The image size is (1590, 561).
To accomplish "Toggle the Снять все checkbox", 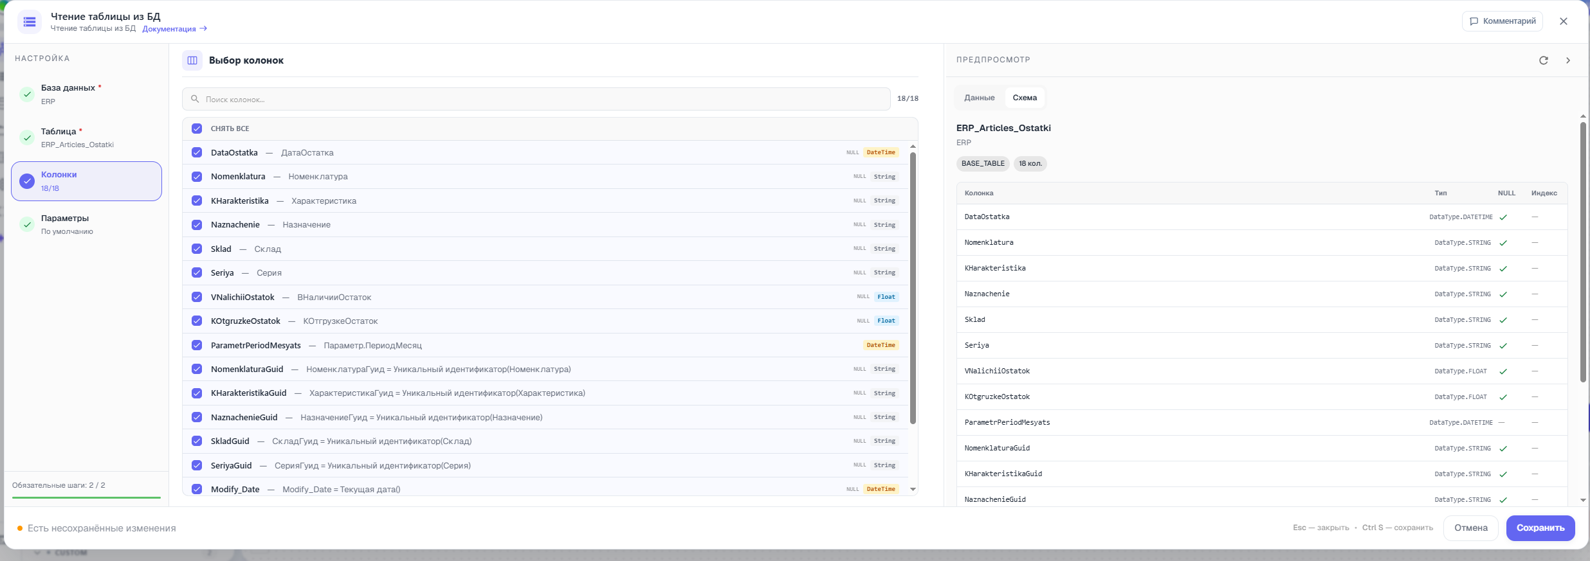I will pyautogui.click(x=197, y=129).
